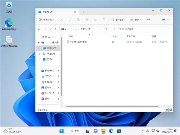Refresh the Desktop folder view
The image size is (180, 135).
pos(106,29)
